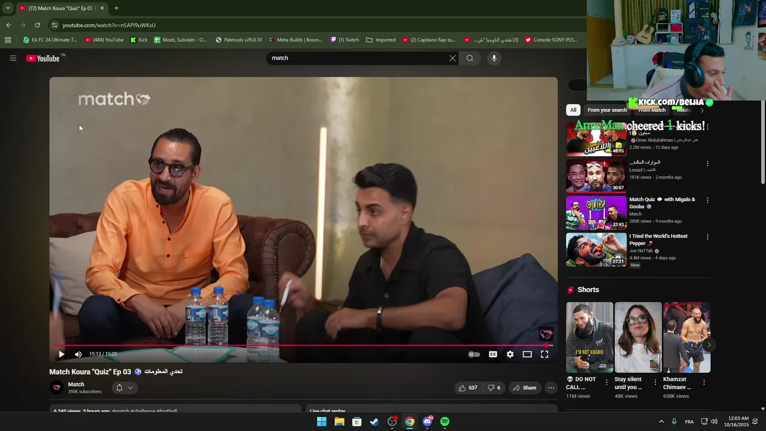Image resolution: width=766 pixels, height=431 pixels.
Task: Seek by clicking the video progress bar
Action: [303, 345]
